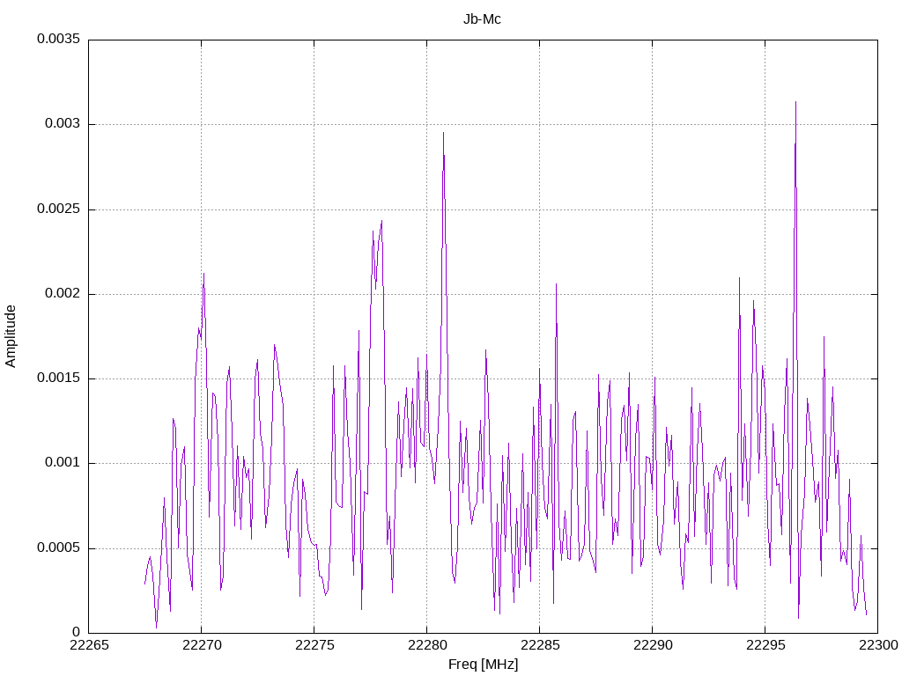Click x-axis tick label 22300
Viewport: 902px width, 676px height.
point(878,645)
